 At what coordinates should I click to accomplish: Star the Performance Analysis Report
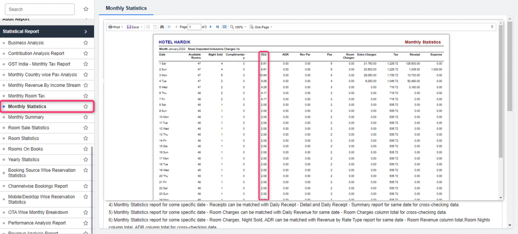pyautogui.click(x=86, y=223)
